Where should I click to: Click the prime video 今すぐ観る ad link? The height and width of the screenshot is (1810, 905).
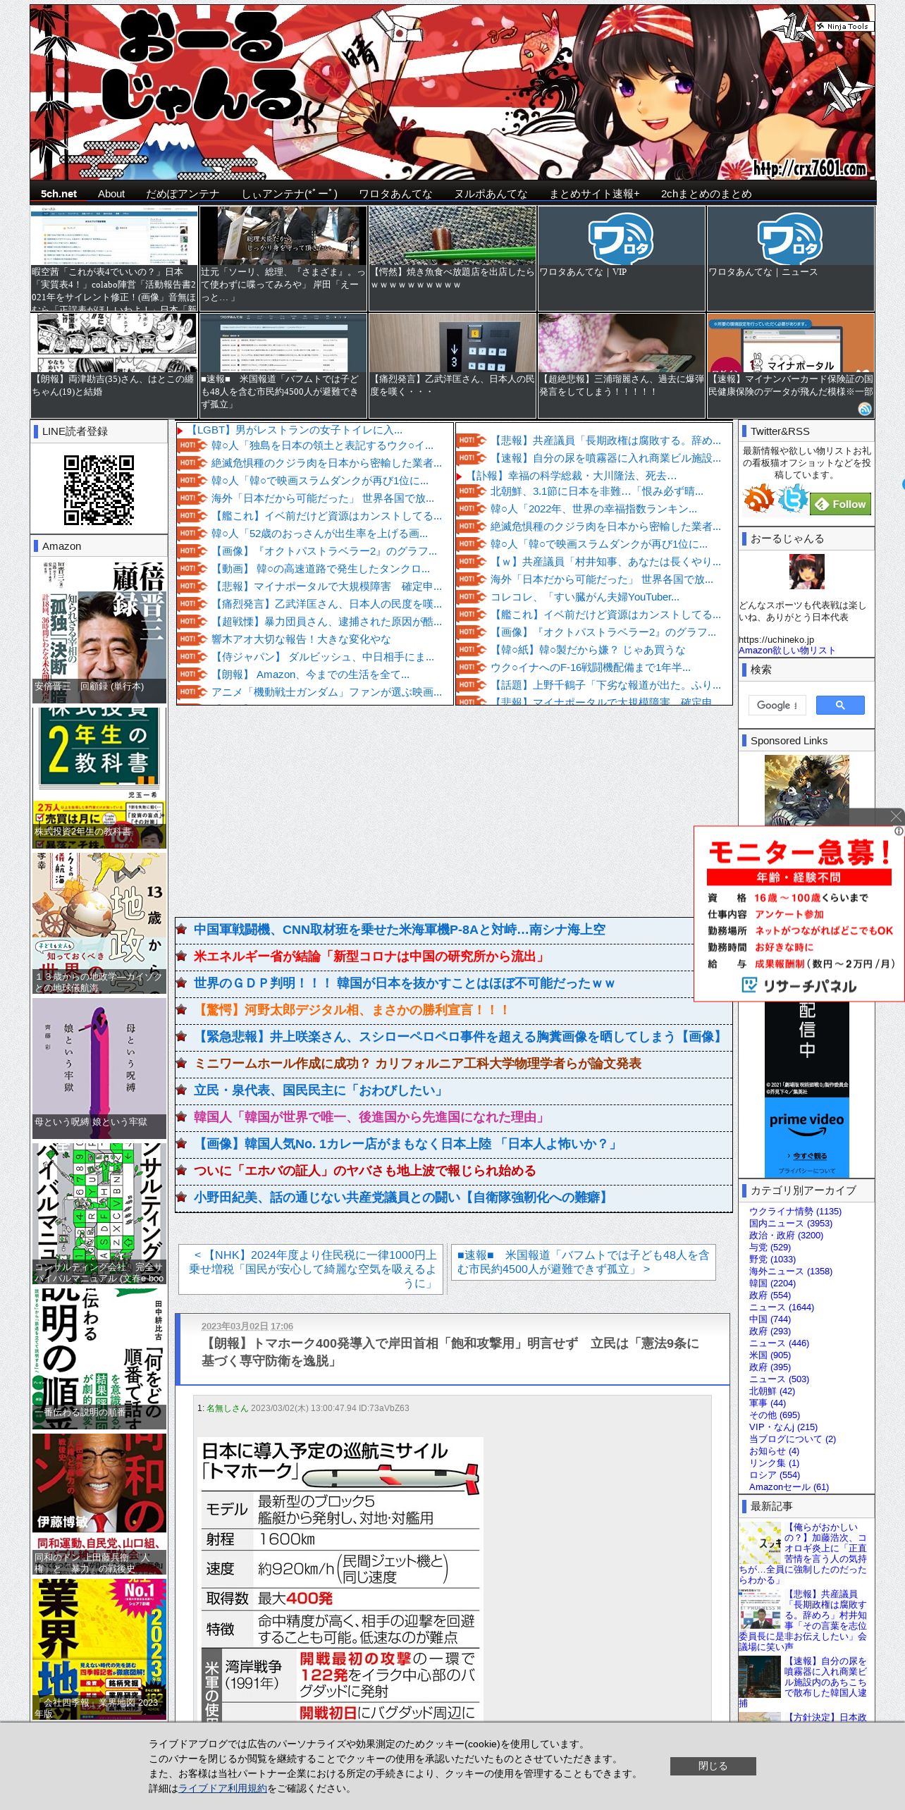point(806,1156)
